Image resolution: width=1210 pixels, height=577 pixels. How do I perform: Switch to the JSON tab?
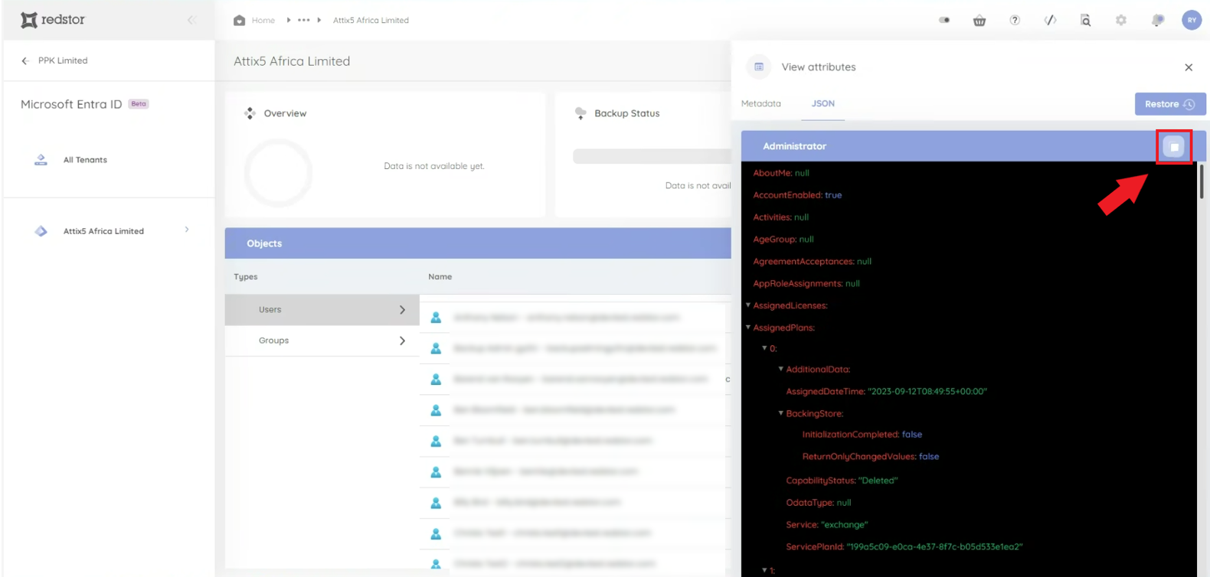pos(823,103)
